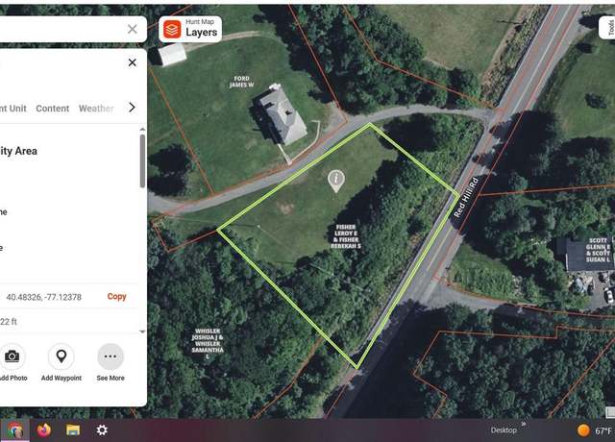Click the panel's vertical scrollbar thumb
This screenshot has width=615, height=442.
point(142,160)
